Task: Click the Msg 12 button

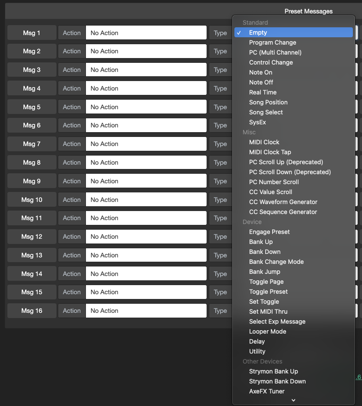Action: (x=32, y=237)
